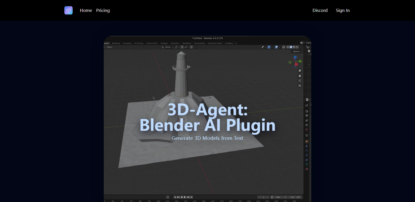Open the Render properties tab icon
The width and height of the screenshot is (415, 202).
[307, 111]
